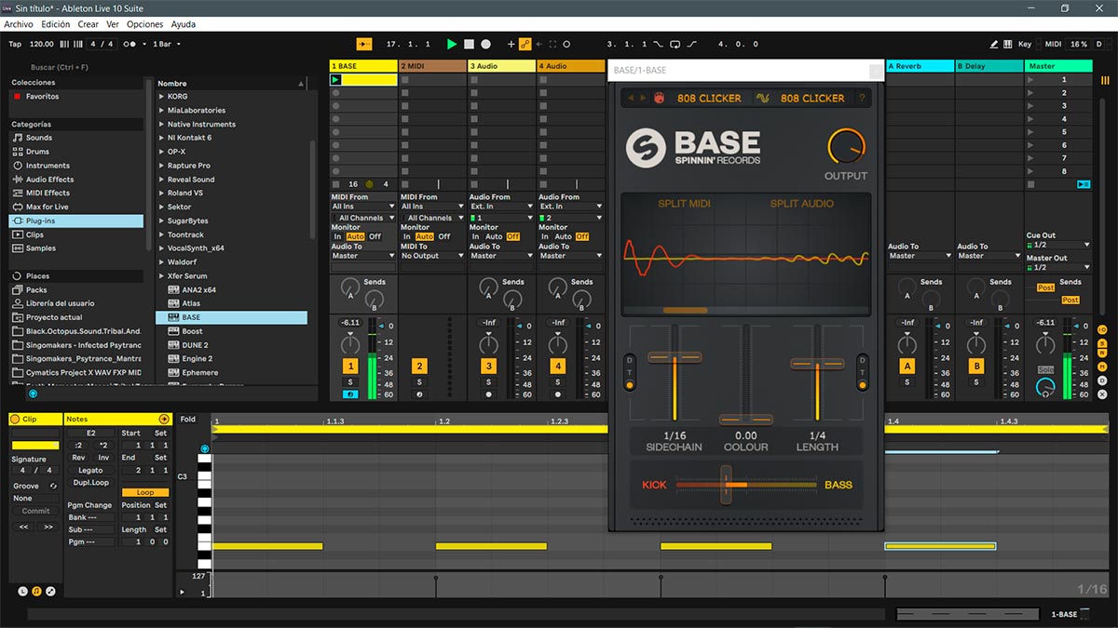Open the Ayuda menu
This screenshot has width=1118, height=628.
tap(184, 24)
